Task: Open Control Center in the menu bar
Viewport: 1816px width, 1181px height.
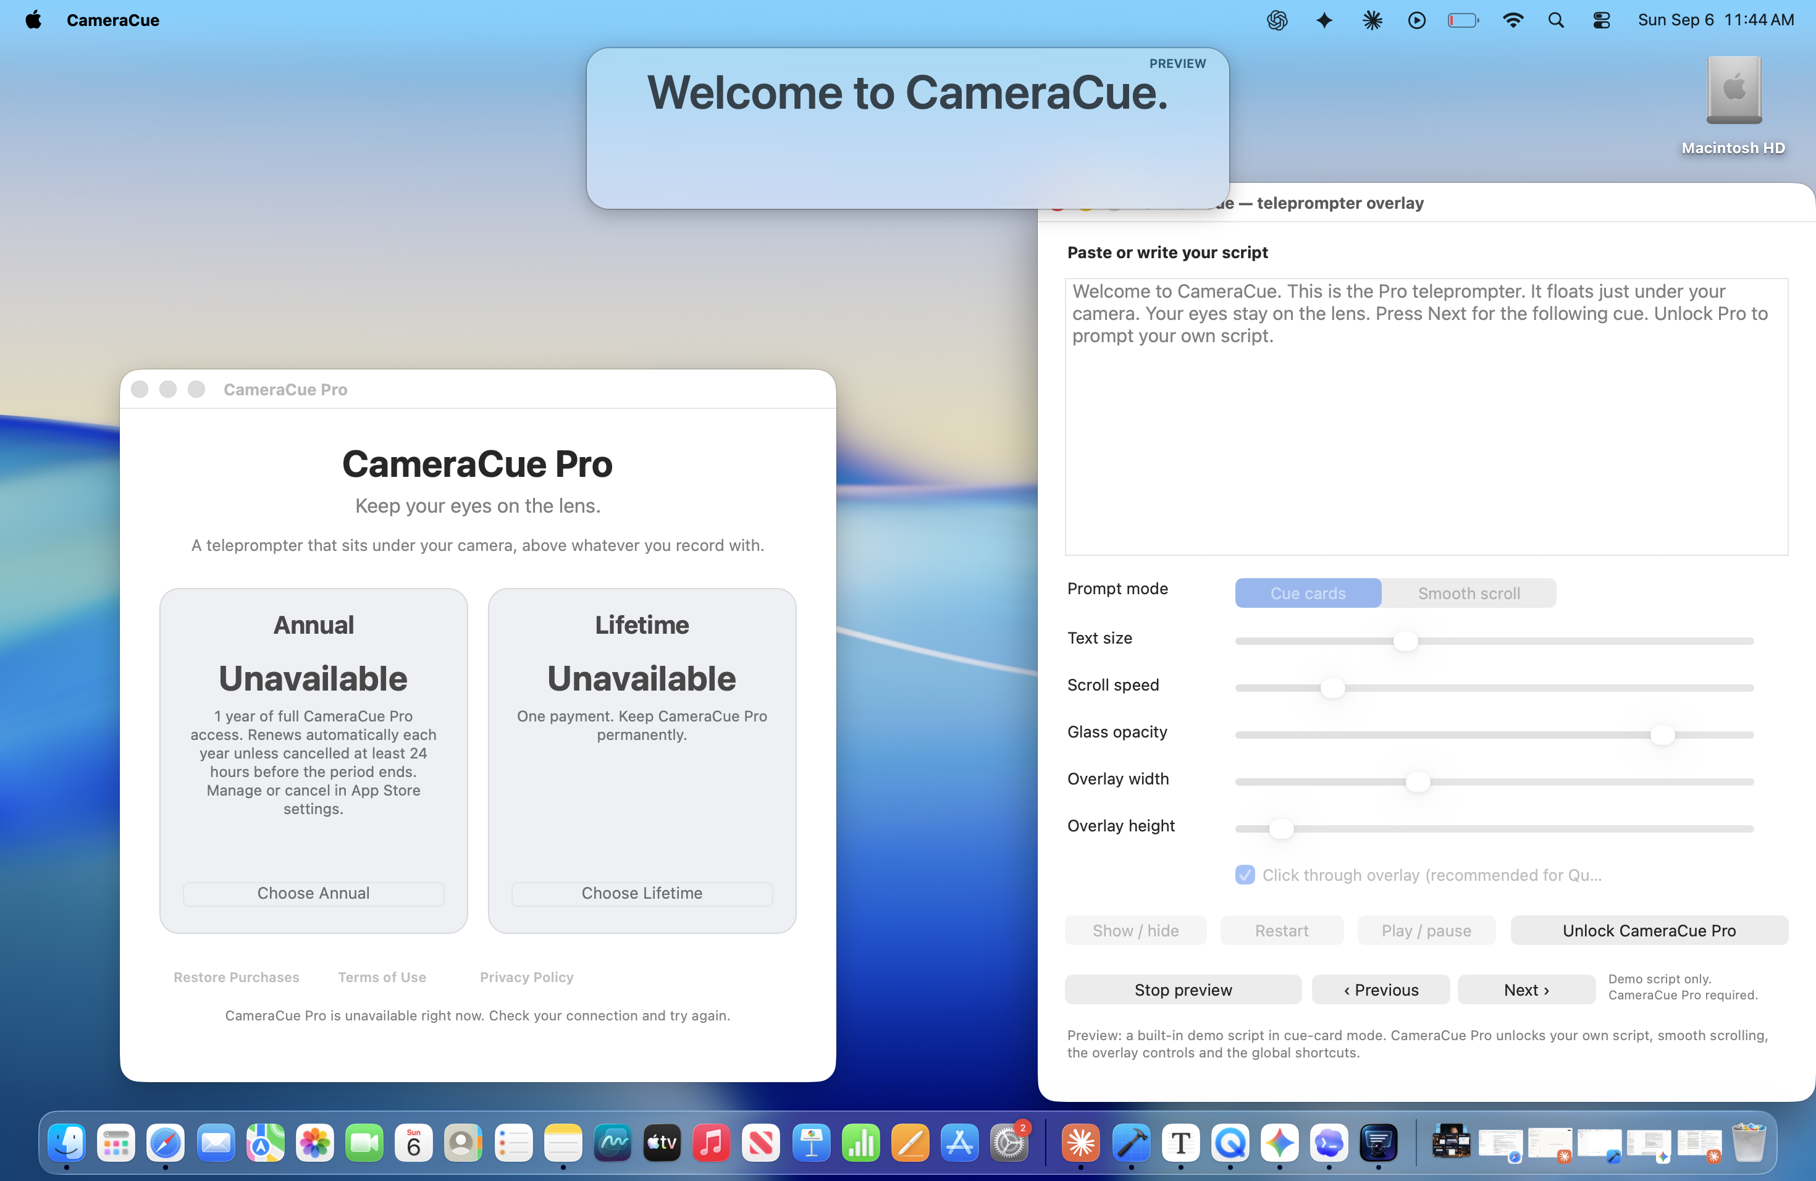Action: (1602, 20)
